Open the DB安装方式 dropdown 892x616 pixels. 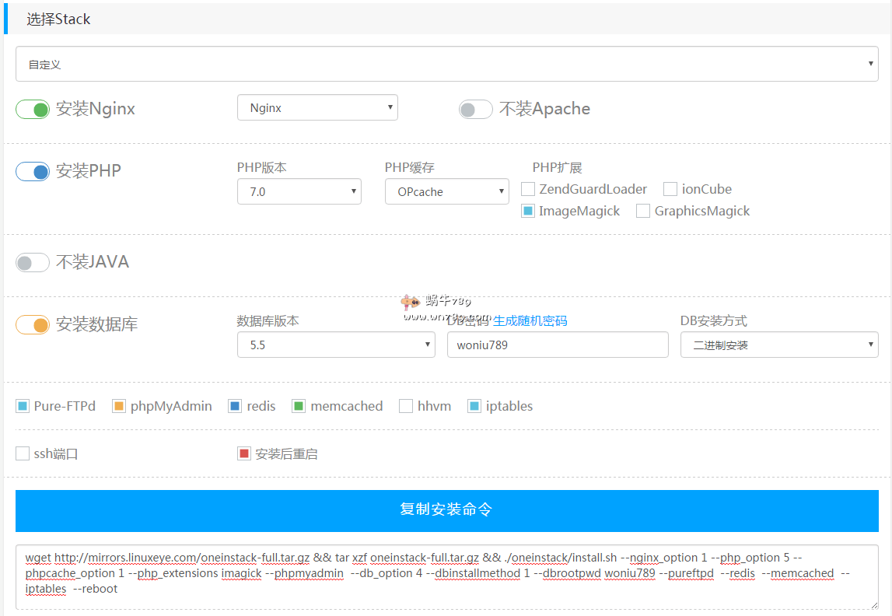click(x=778, y=345)
